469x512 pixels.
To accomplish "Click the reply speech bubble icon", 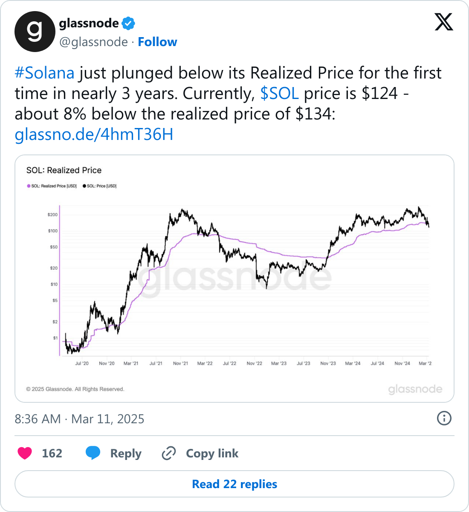I will click(93, 453).
